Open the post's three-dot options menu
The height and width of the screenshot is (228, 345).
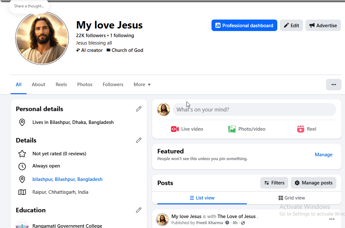[x=332, y=219]
